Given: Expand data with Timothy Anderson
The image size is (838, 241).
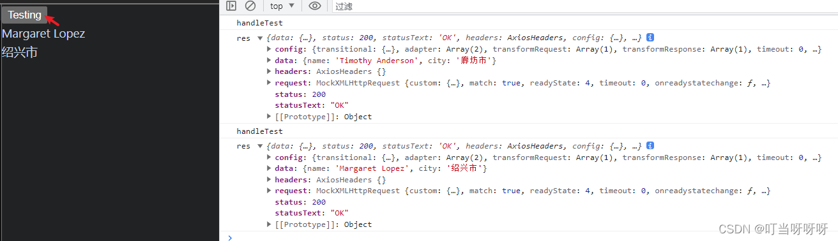Looking at the screenshot, I should (x=269, y=61).
